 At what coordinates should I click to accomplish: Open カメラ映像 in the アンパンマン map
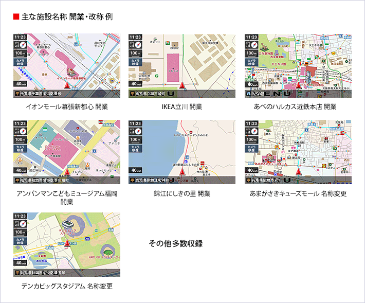[20, 149]
